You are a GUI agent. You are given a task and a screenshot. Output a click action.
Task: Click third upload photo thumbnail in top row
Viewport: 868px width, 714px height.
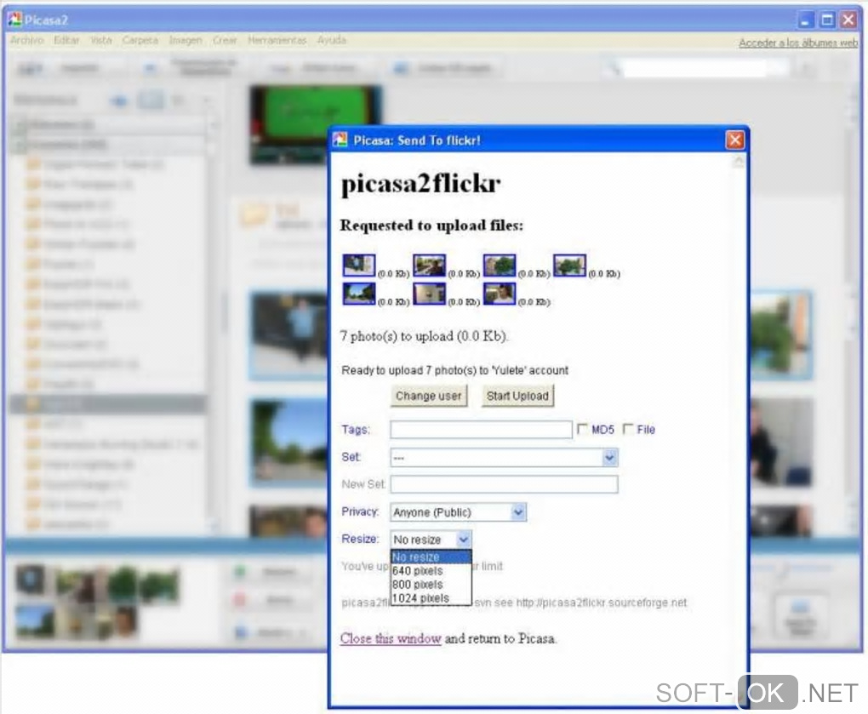click(x=500, y=266)
